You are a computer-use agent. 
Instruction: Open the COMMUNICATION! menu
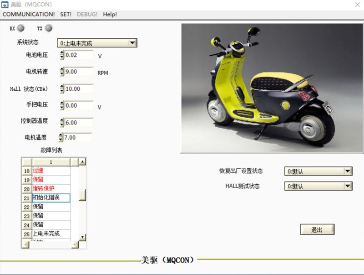pos(29,15)
